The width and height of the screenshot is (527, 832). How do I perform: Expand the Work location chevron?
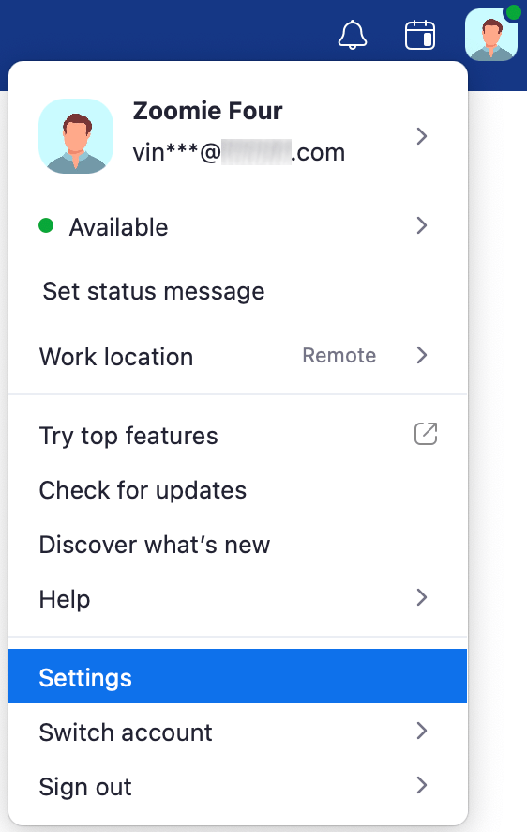(x=422, y=356)
